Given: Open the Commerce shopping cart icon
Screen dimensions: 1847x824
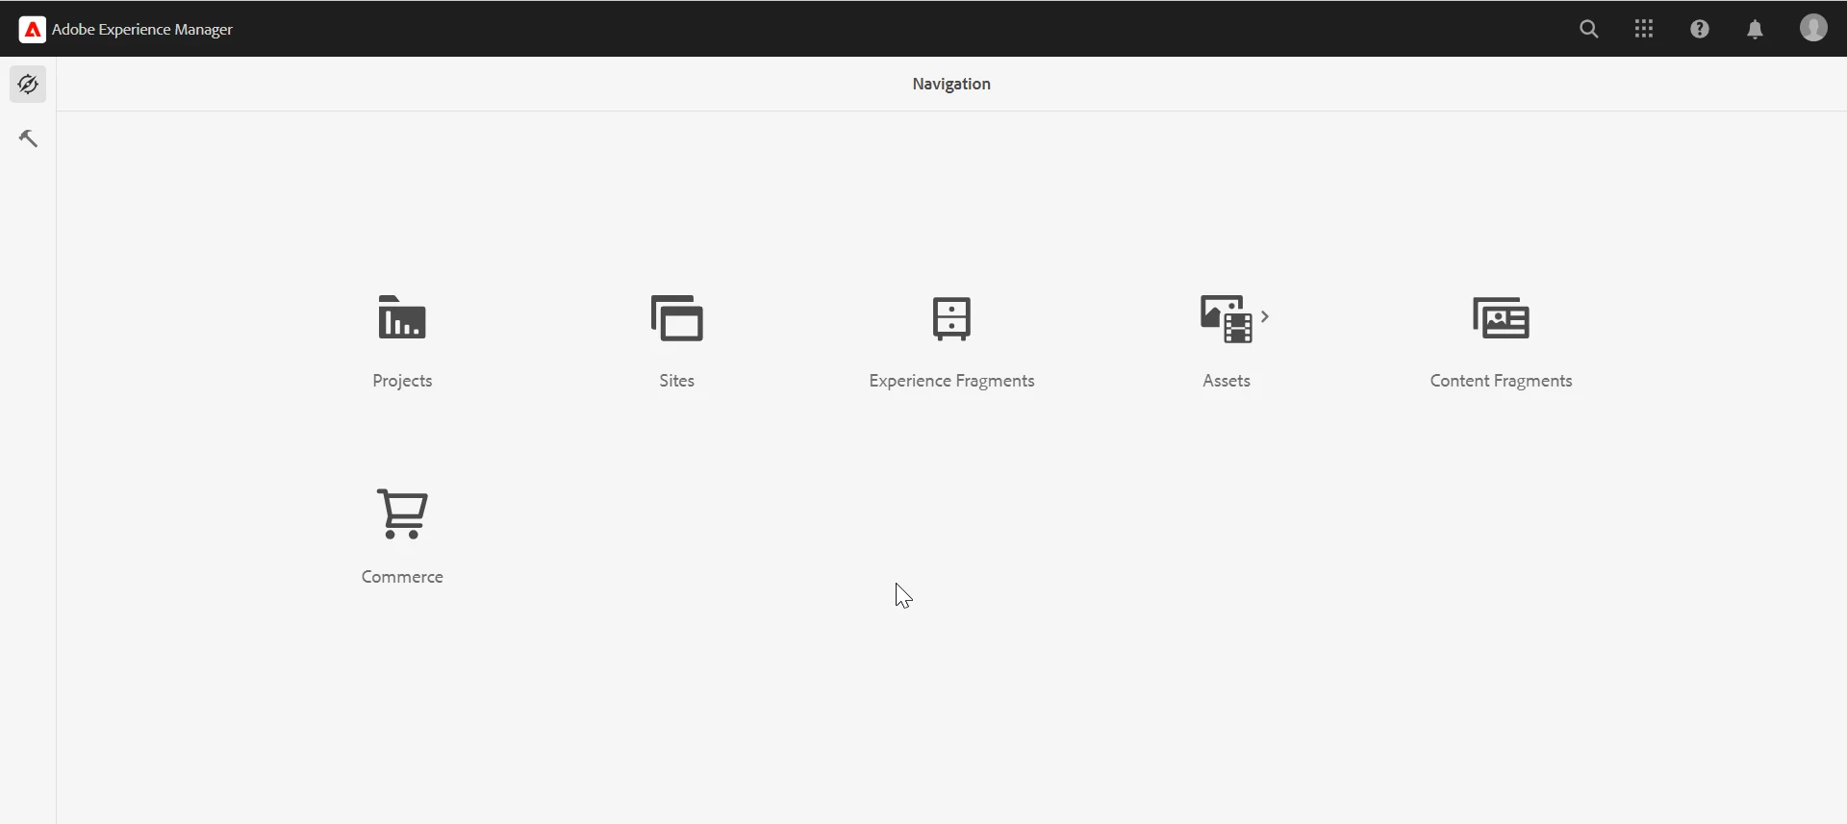Looking at the screenshot, I should pyautogui.click(x=402, y=514).
